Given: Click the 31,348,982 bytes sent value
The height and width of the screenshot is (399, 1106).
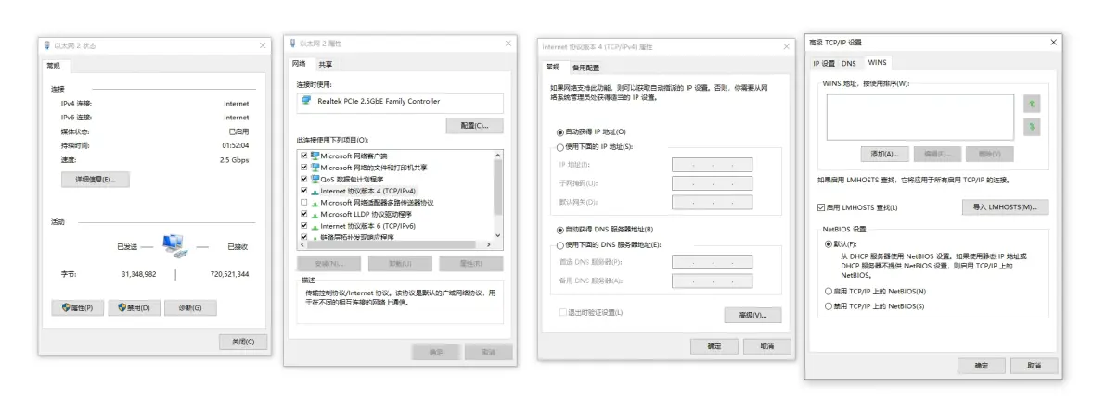Looking at the screenshot, I should pyautogui.click(x=139, y=274).
